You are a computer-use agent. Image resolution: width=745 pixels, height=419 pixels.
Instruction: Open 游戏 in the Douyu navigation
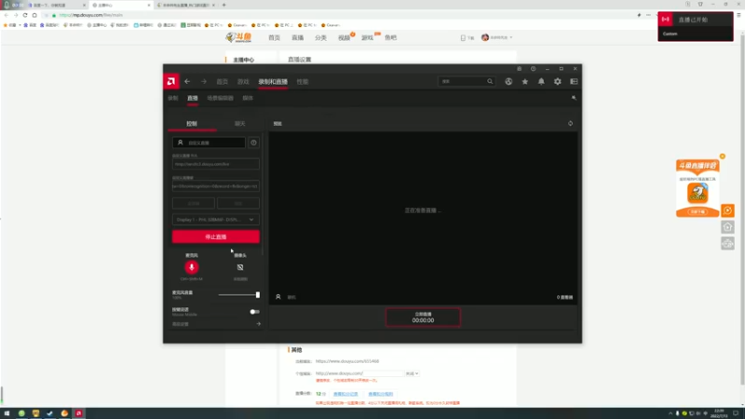point(367,37)
